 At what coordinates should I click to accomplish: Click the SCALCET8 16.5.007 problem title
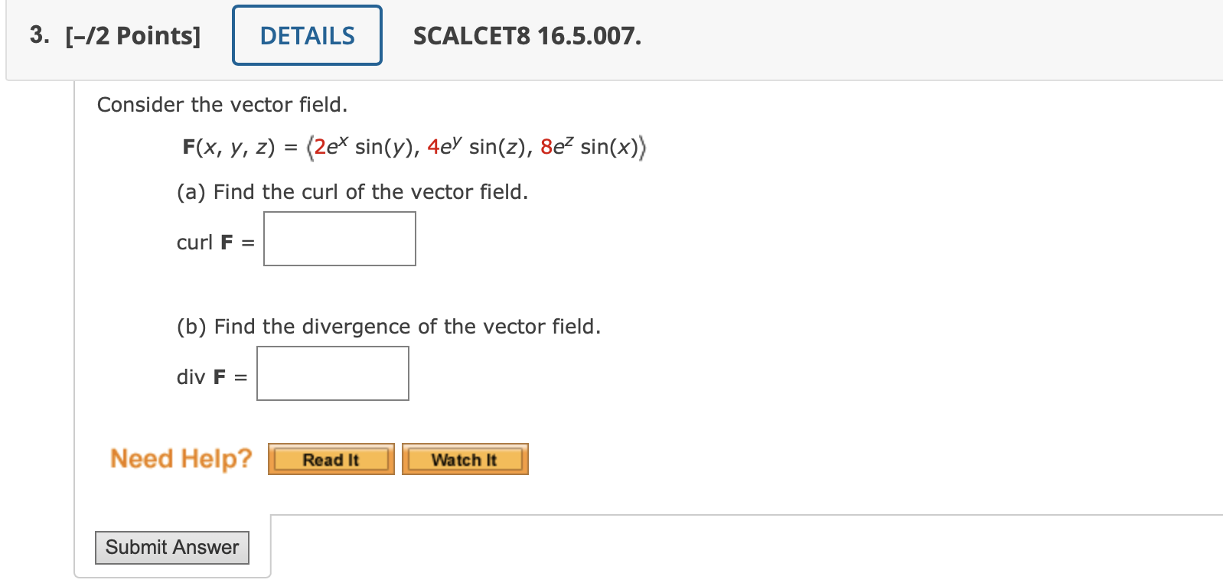click(x=527, y=36)
